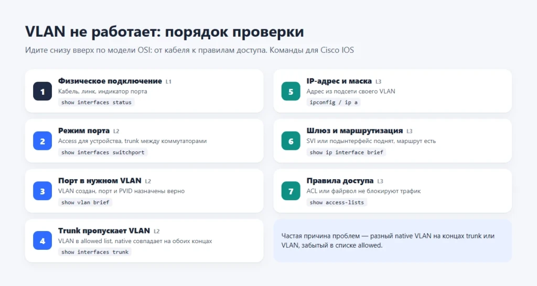
Task: Click the command "show interfaces switchport"
Action: coord(103,152)
